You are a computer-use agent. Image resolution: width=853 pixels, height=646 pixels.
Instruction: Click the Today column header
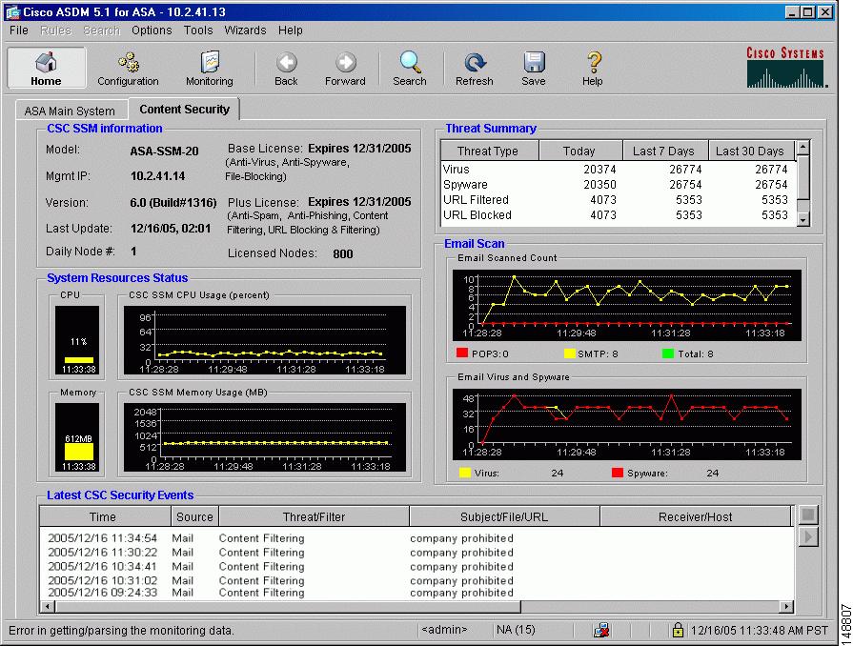pyautogui.click(x=579, y=151)
